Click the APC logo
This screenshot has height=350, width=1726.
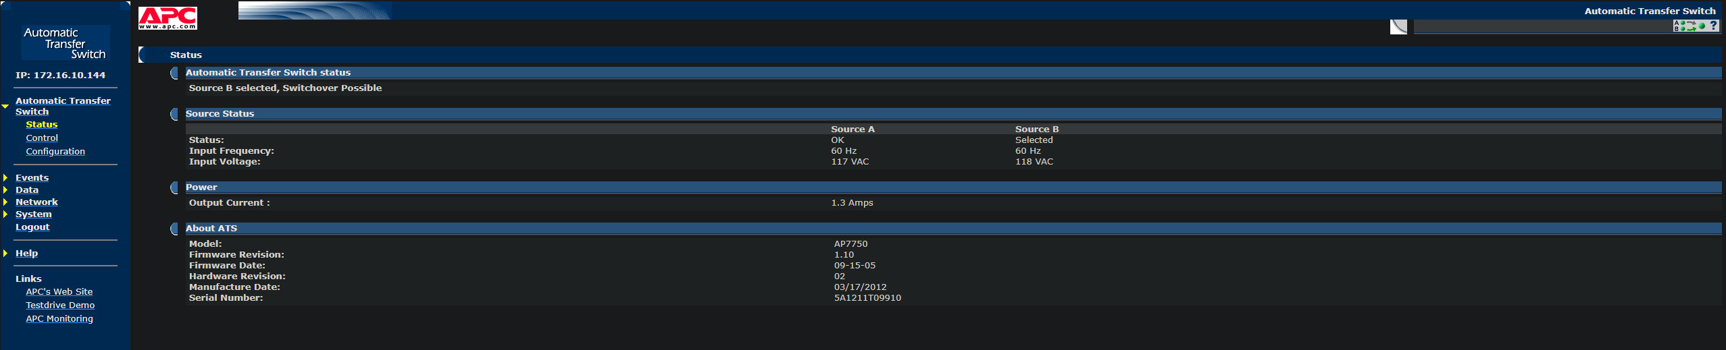pyautogui.click(x=168, y=18)
